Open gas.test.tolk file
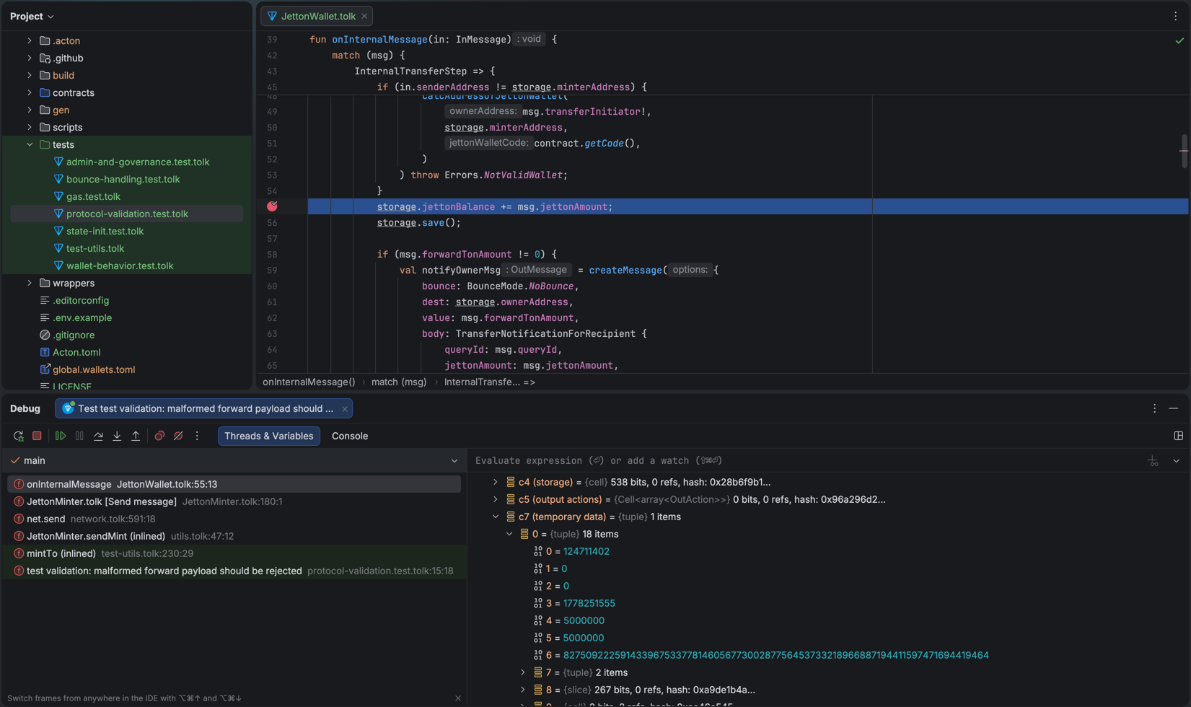The width and height of the screenshot is (1191, 707). pyautogui.click(x=93, y=196)
